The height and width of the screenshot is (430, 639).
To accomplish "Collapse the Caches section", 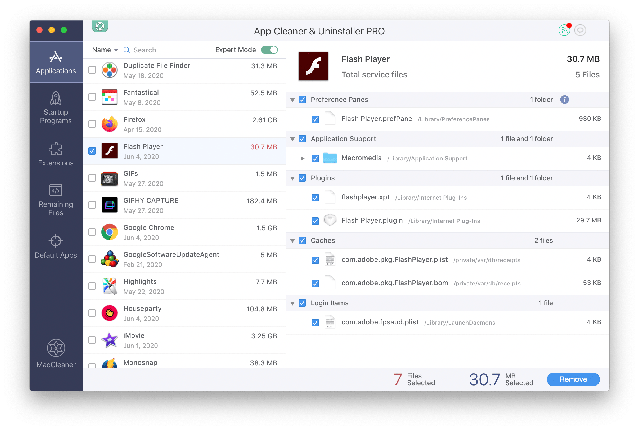I will pos(294,240).
